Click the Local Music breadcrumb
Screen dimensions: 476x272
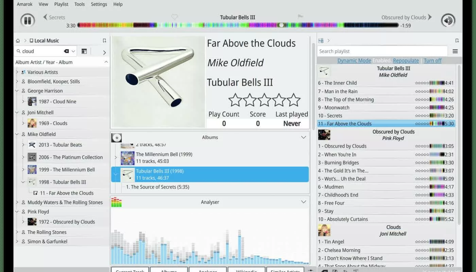coord(44,40)
